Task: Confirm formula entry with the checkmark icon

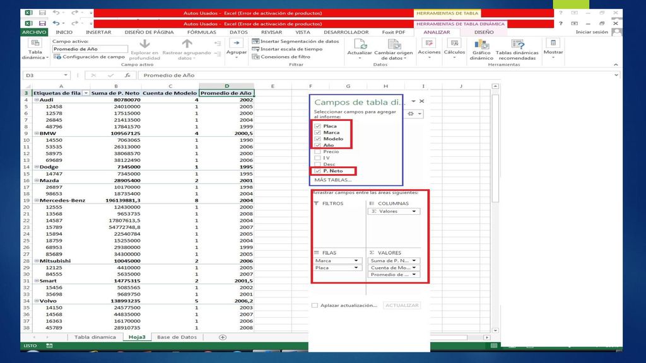Action: 110,76
